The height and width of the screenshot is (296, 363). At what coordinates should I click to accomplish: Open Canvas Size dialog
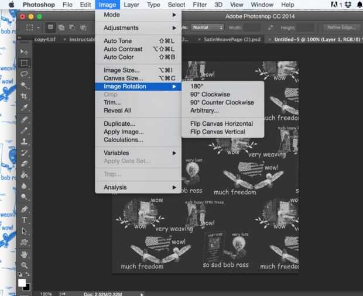tap(138, 78)
